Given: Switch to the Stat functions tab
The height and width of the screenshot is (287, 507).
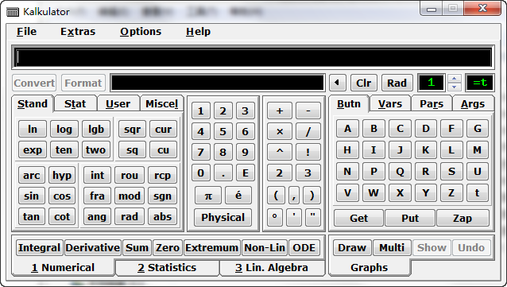Looking at the screenshot, I should tap(75, 103).
